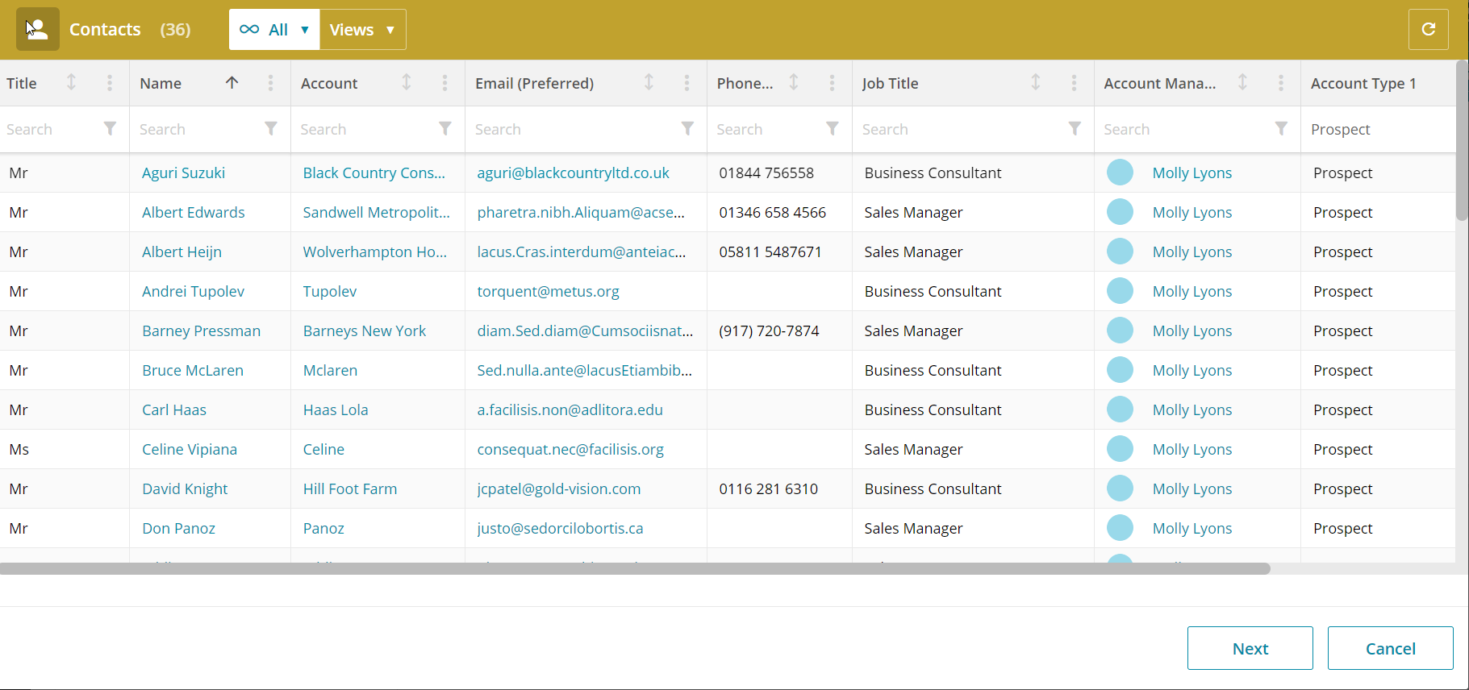Sort by Phone column arrows
Viewport: 1469px width, 690px height.
tap(794, 82)
